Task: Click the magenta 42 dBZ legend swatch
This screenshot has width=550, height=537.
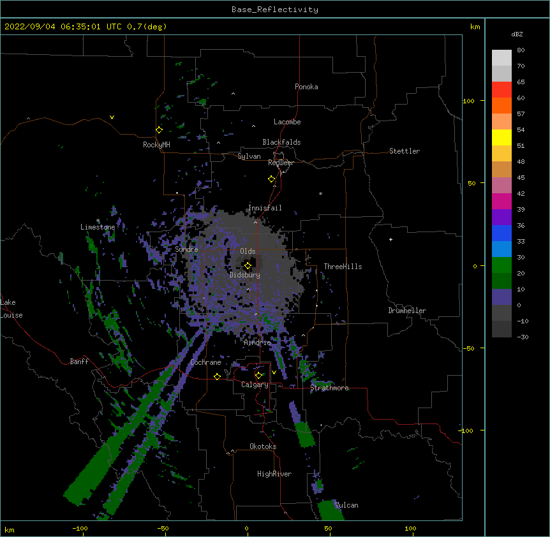Action: 502,202
